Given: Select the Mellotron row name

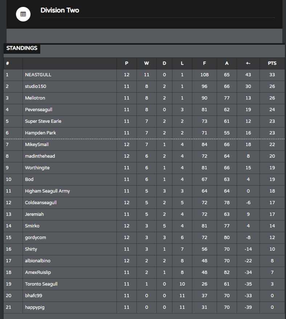Looking at the screenshot, I should coord(35,98).
